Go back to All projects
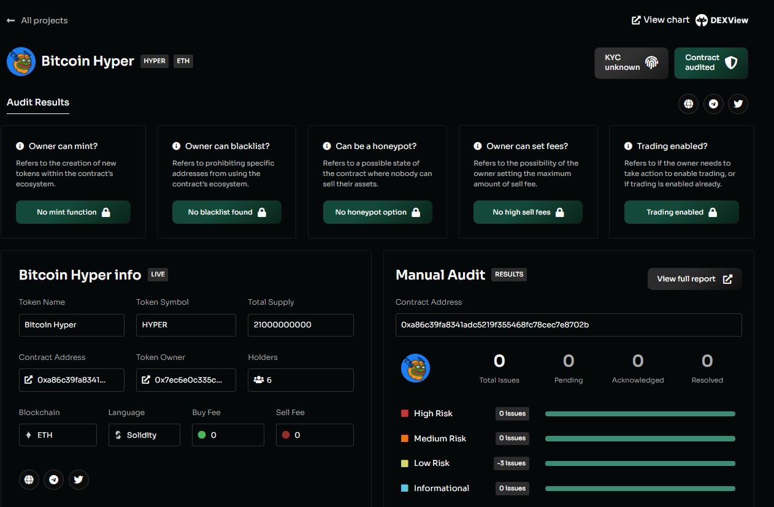 (x=37, y=20)
